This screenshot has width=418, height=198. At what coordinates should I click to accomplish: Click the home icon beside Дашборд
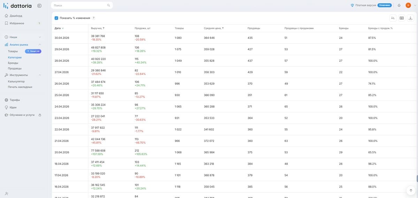[x=7, y=16]
